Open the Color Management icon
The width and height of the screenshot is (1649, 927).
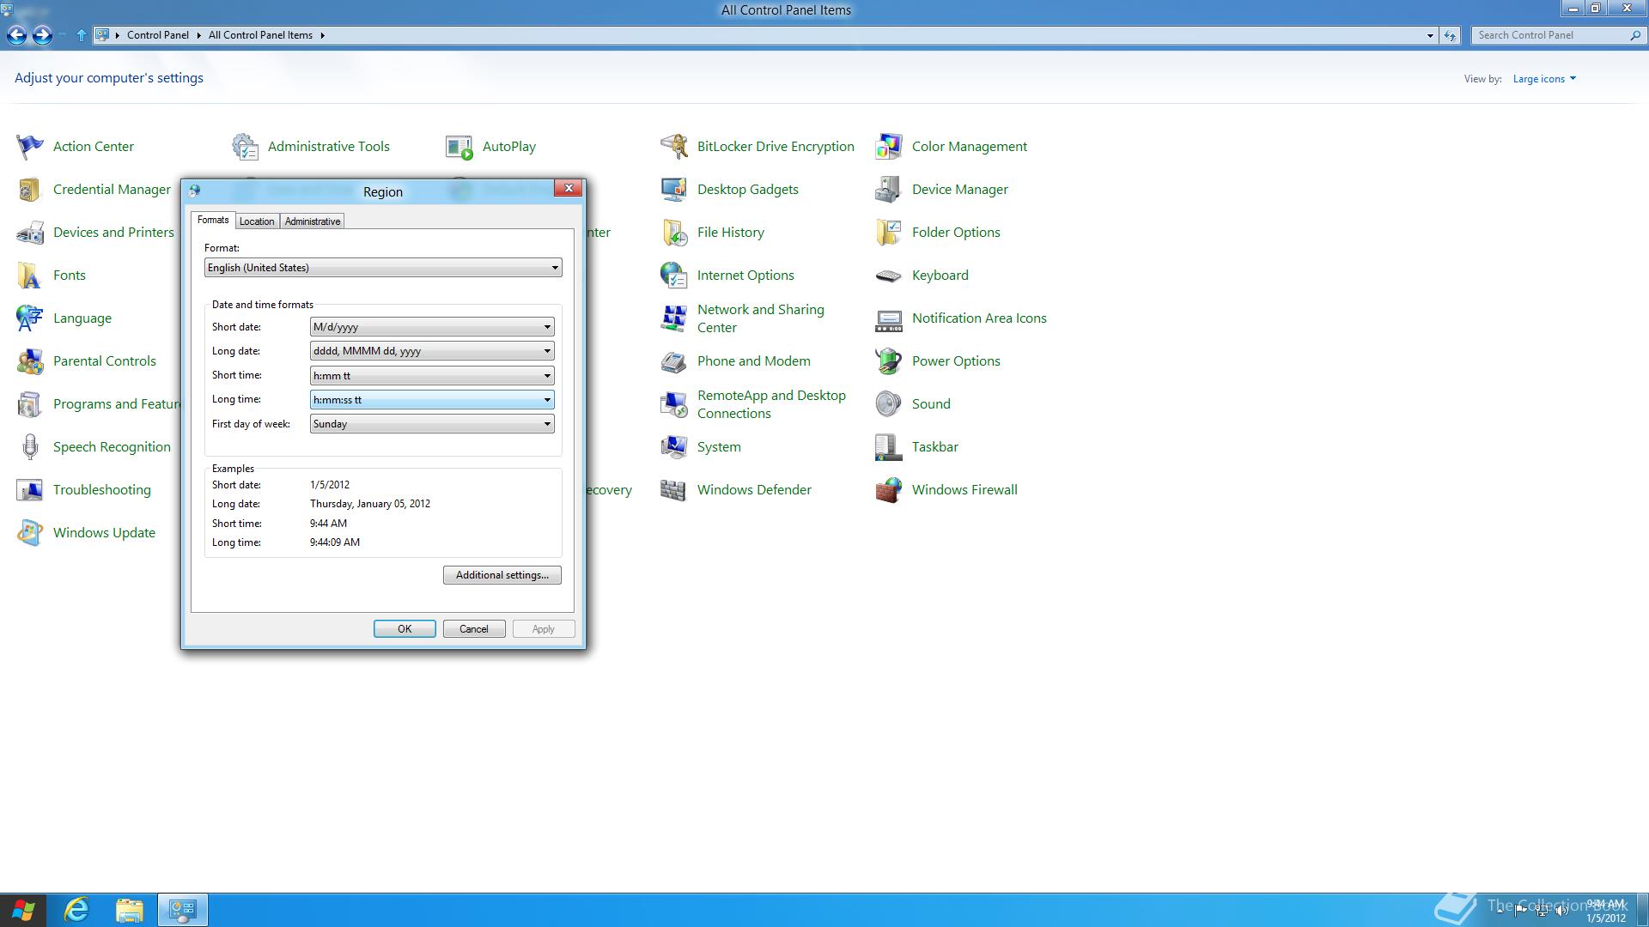point(889,147)
